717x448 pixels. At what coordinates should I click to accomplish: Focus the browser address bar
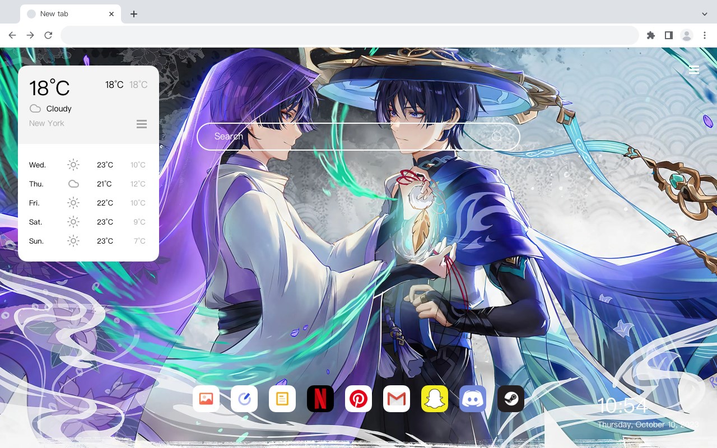tap(350, 35)
